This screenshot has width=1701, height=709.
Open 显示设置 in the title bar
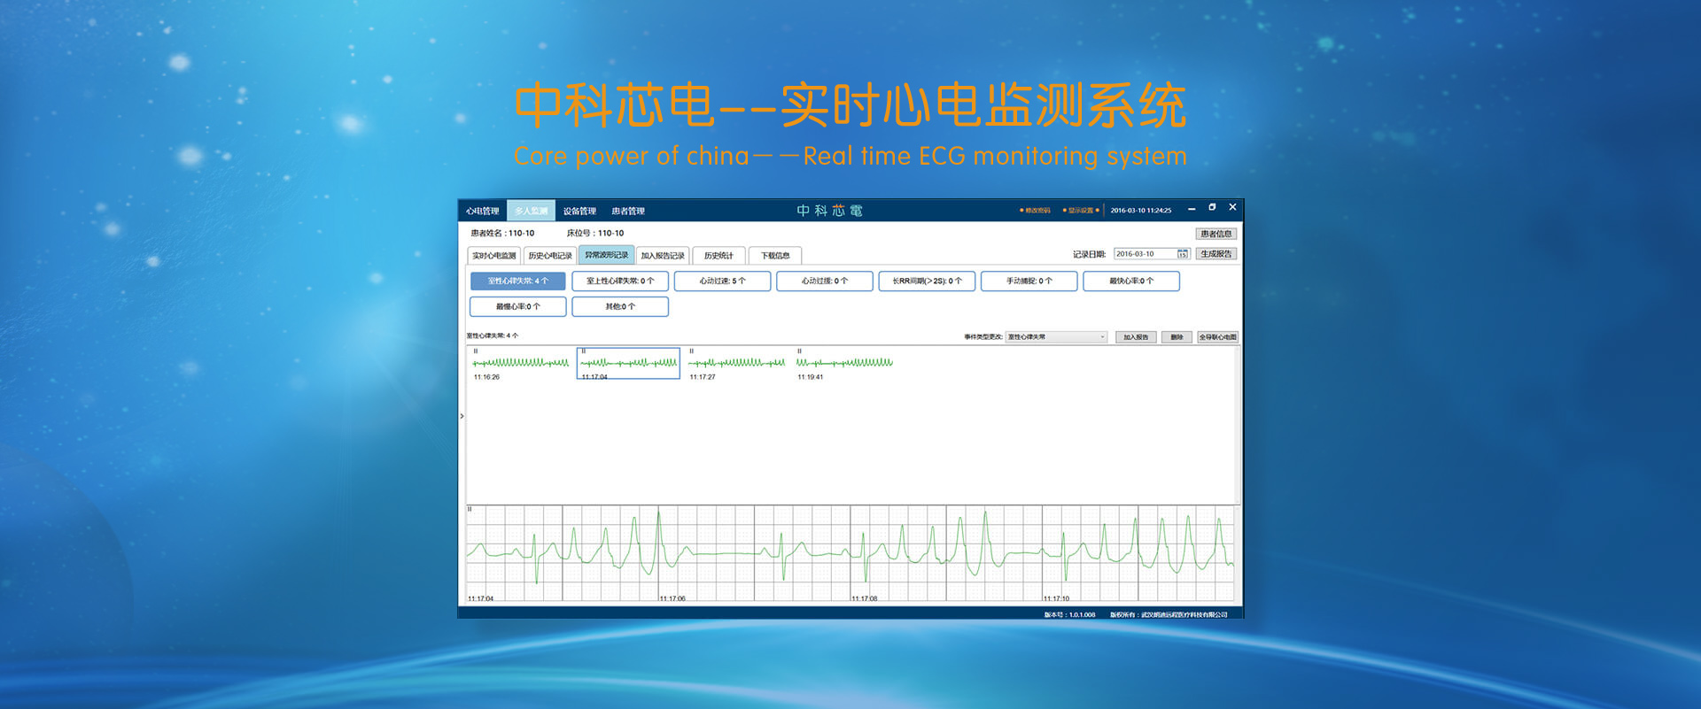click(1080, 211)
